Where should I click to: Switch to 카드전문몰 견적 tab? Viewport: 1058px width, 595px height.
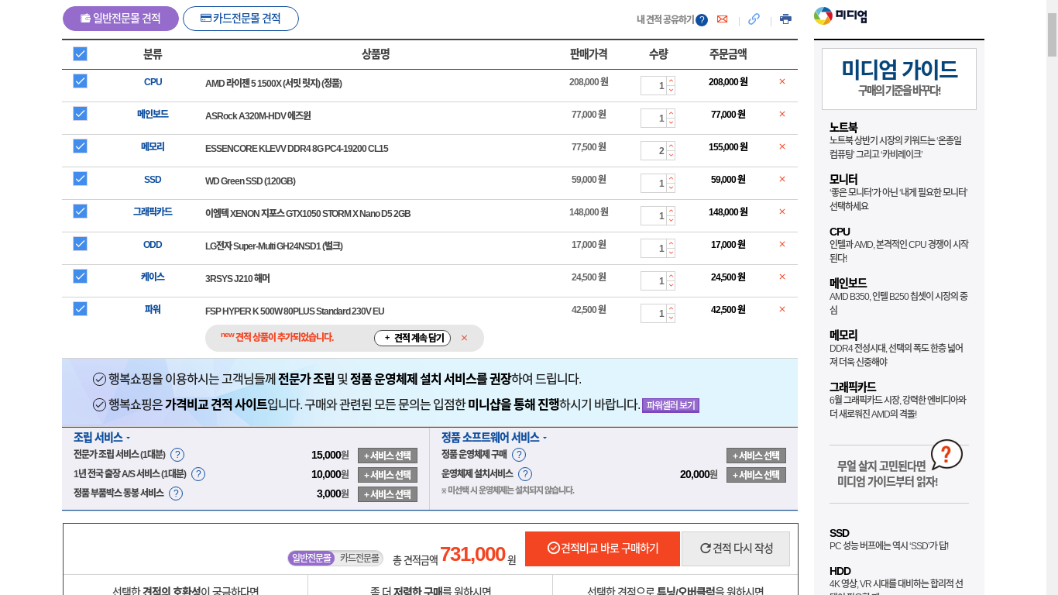click(x=241, y=19)
